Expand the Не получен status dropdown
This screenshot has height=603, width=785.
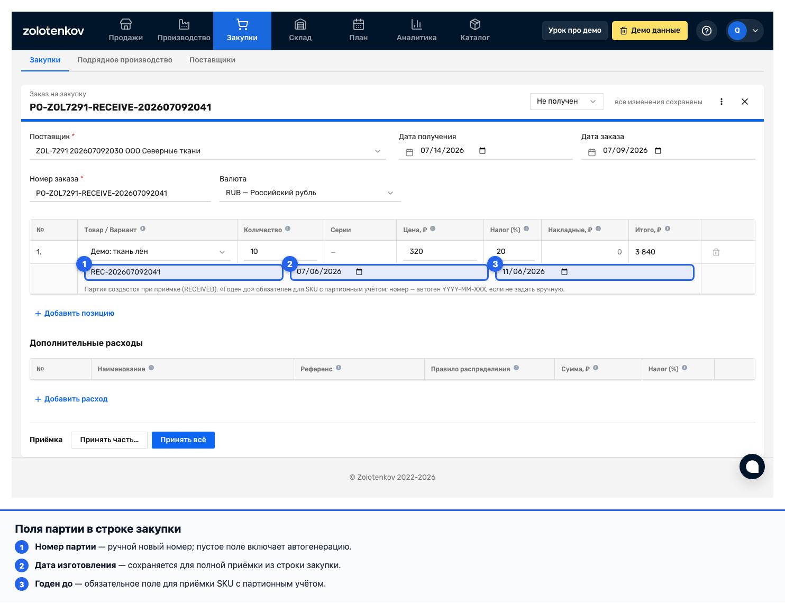[x=567, y=102]
